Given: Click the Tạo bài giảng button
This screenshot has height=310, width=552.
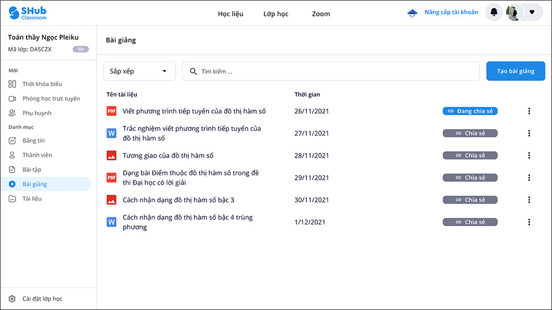Looking at the screenshot, I should [x=515, y=71].
